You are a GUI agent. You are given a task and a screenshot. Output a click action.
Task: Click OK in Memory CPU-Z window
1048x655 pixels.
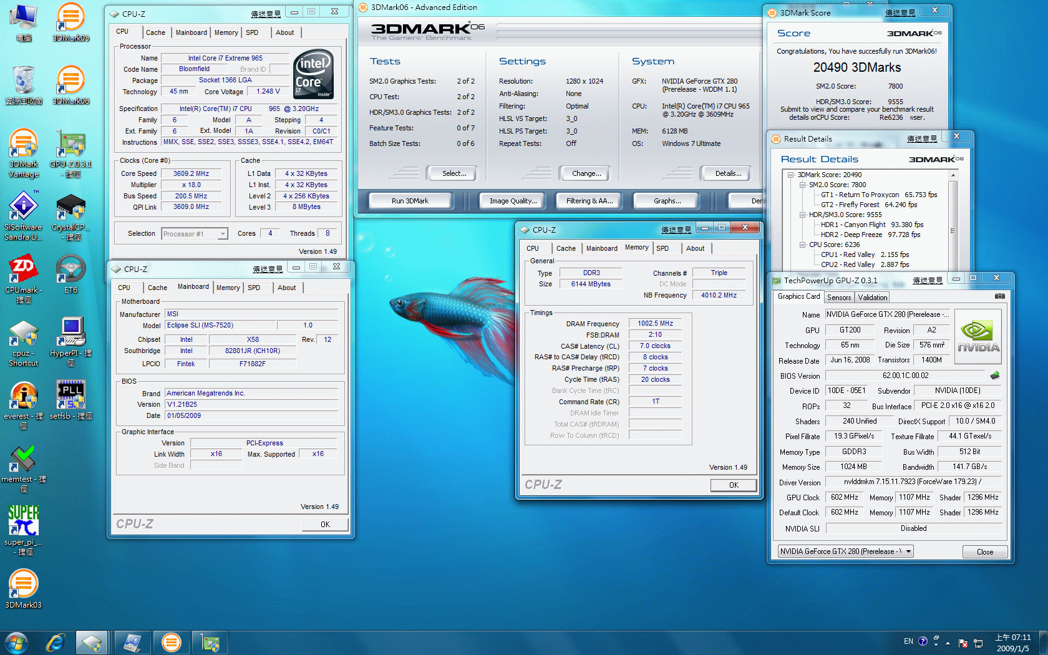point(734,485)
